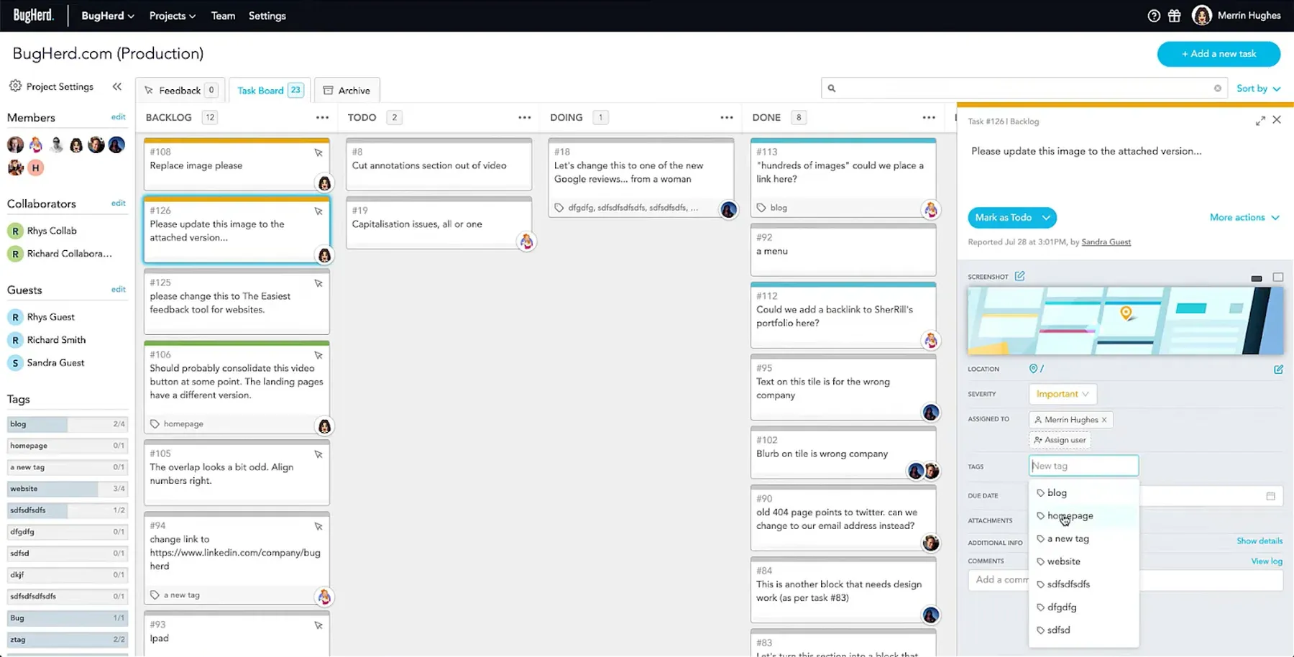The height and width of the screenshot is (657, 1294).
Task: Edit the screenshot using the pencil icon
Action: point(1022,275)
